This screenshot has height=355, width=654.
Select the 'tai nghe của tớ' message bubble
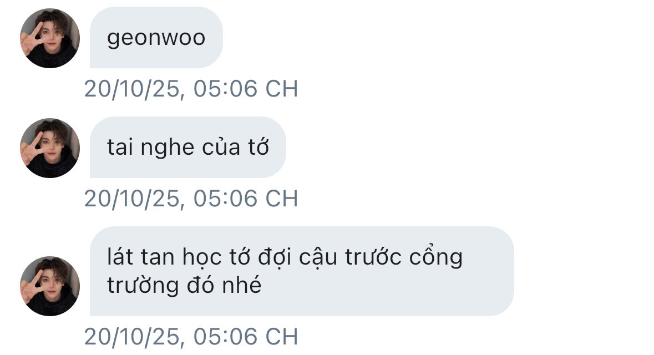[188, 147]
